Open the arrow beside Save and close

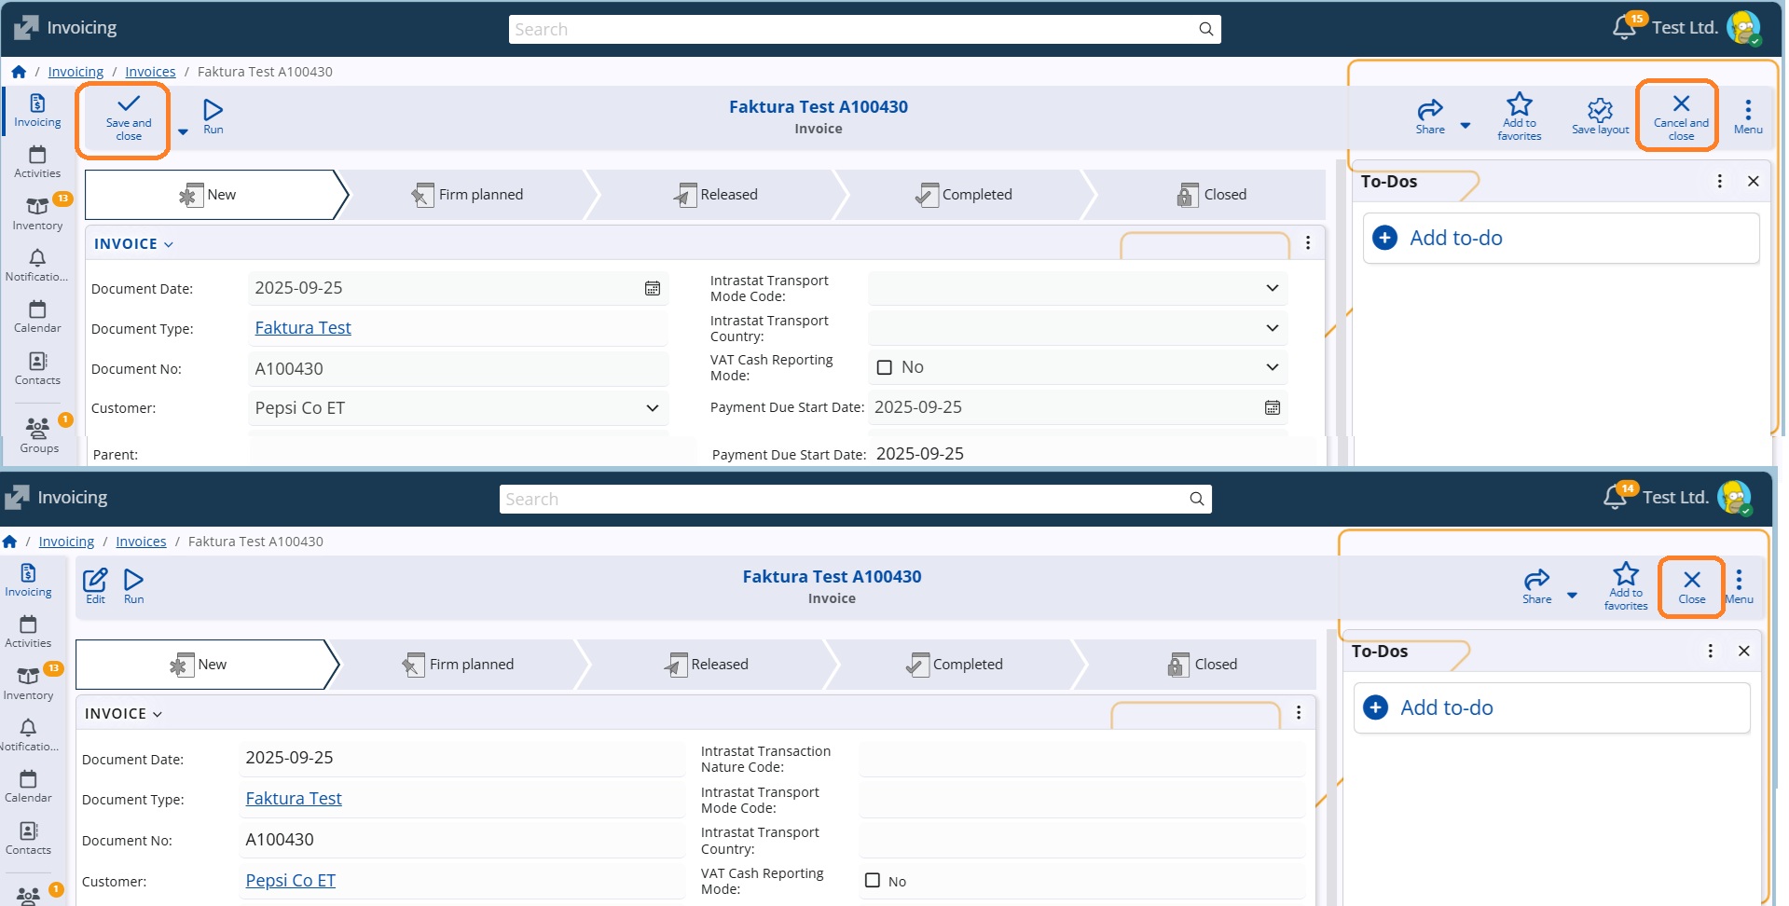coord(183,131)
